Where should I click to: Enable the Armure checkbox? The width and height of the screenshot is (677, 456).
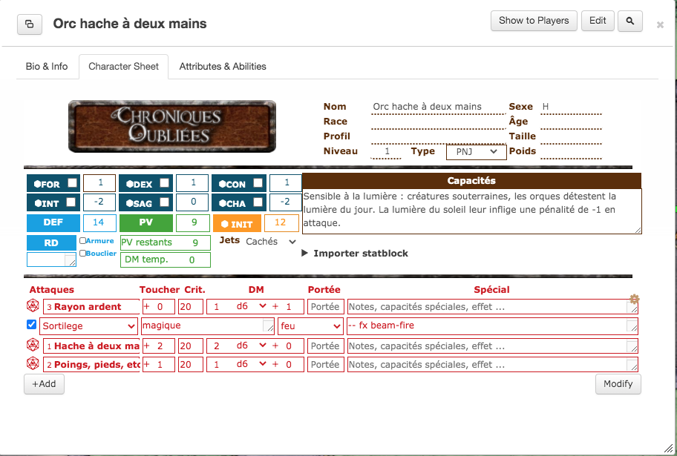coord(82,241)
